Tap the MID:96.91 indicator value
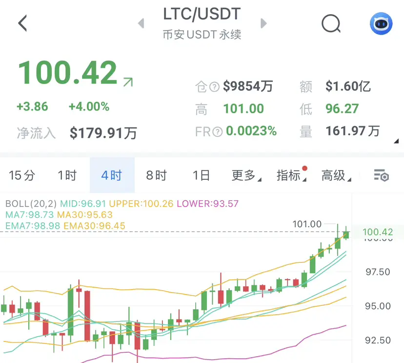This screenshot has height=363, width=404. 83,204
